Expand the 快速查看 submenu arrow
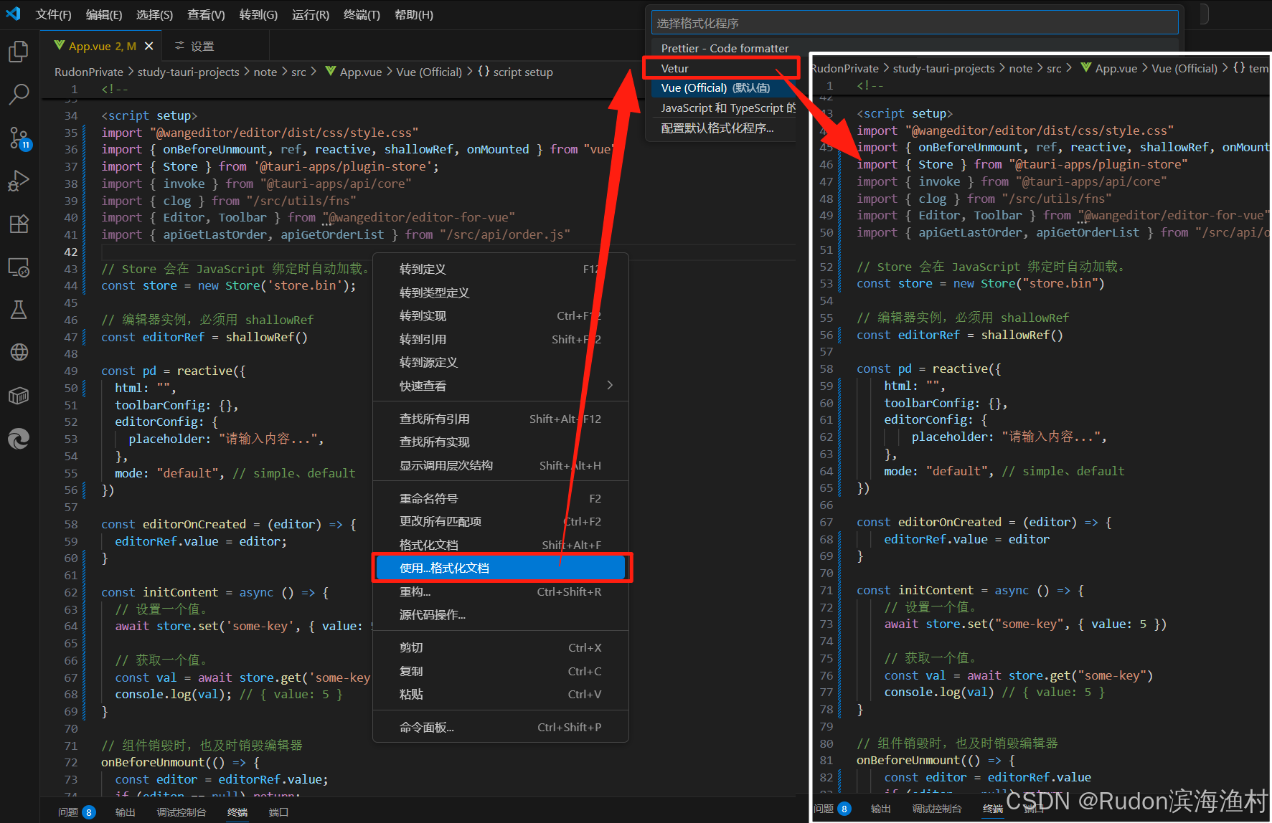 [x=610, y=386]
